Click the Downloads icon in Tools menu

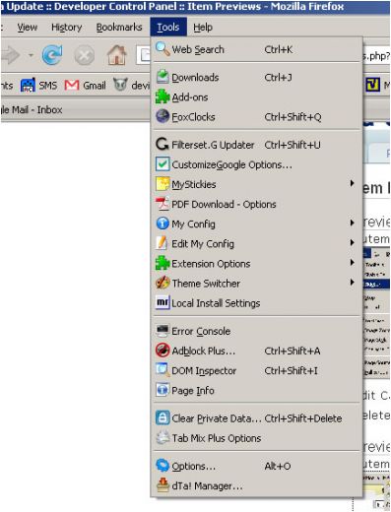coord(163,77)
